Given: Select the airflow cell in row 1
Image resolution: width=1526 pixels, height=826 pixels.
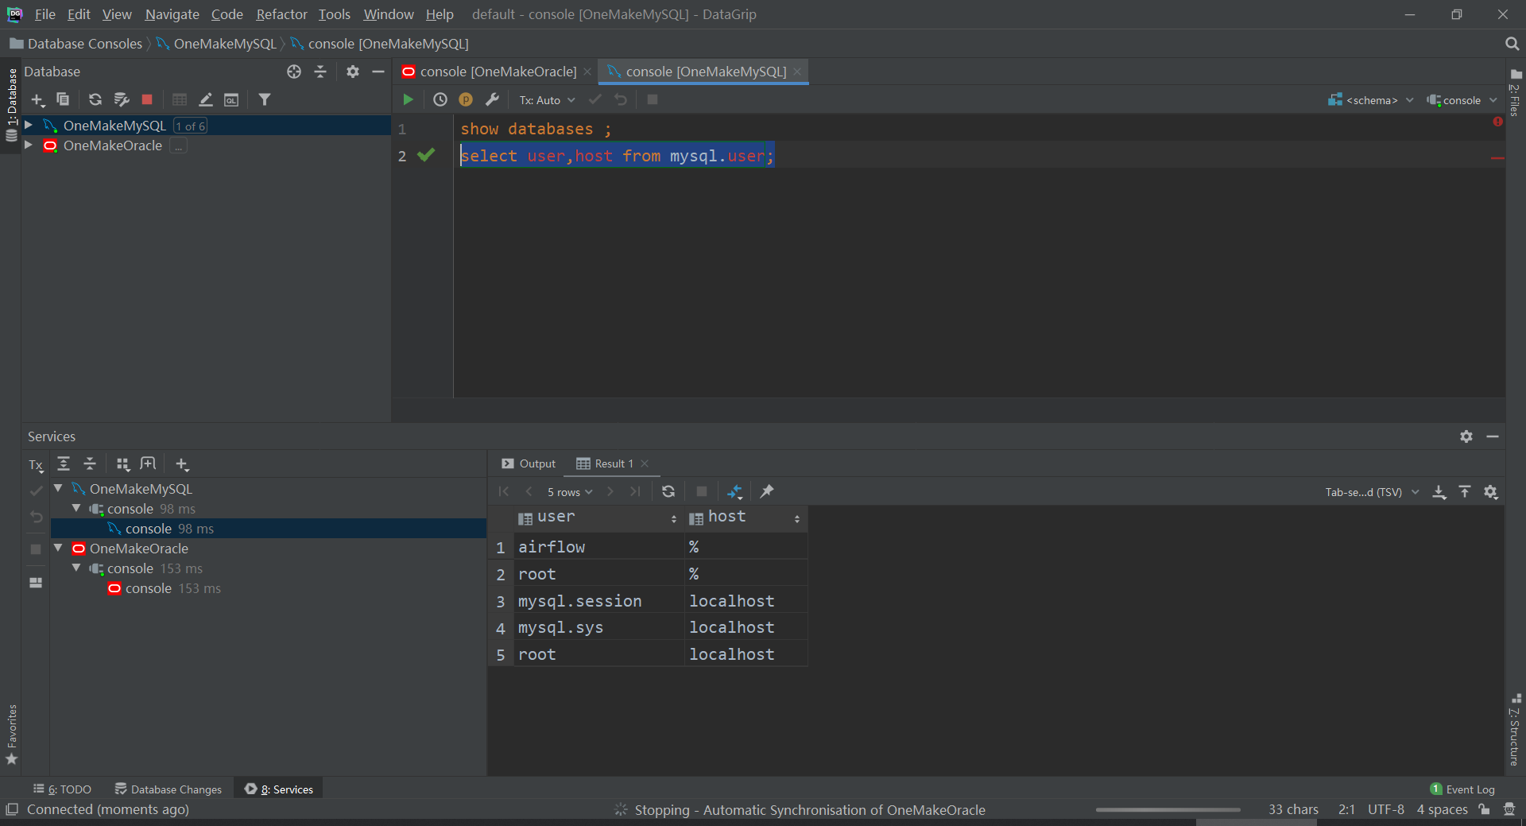Looking at the screenshot, I should [598, 547].
